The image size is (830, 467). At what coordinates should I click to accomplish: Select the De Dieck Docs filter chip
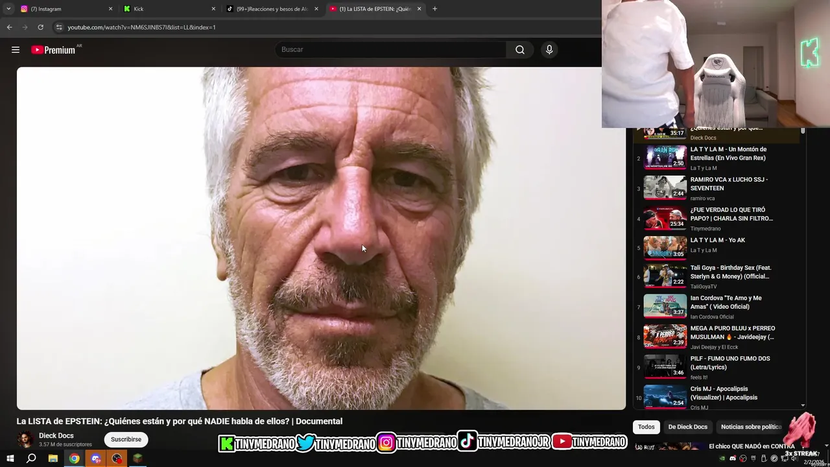point(687,427)
